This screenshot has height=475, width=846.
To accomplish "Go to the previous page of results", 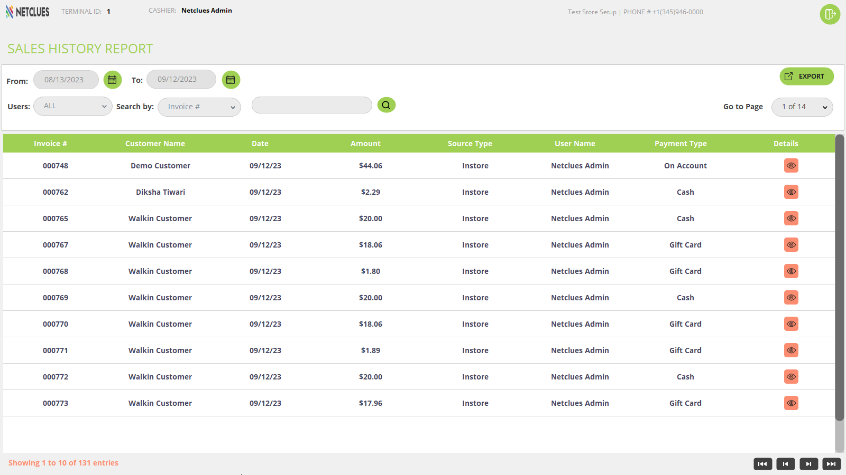I will tap(785, 464).
